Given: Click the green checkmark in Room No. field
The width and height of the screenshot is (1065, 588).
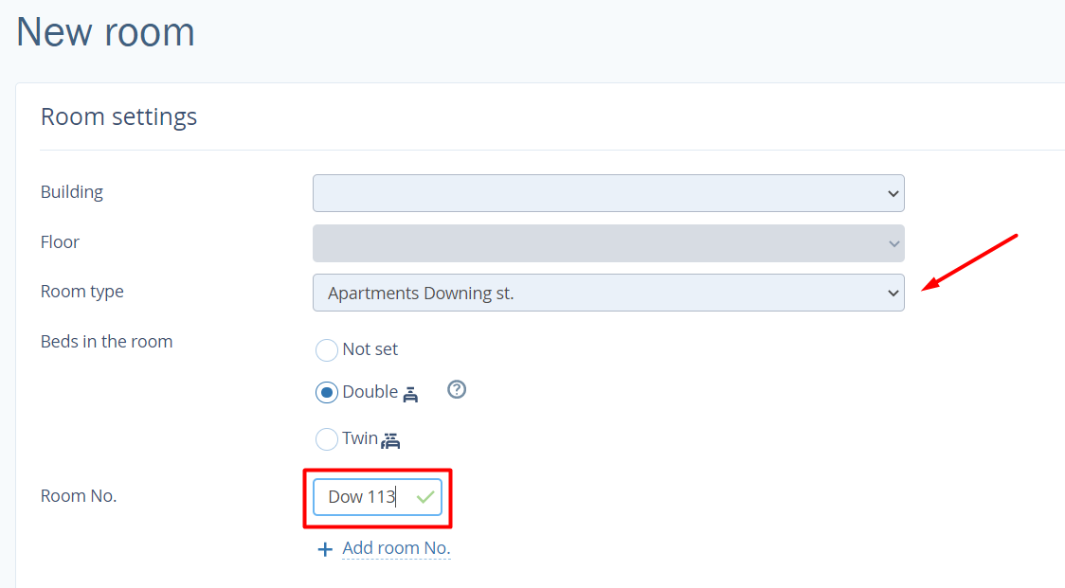Looking at the screenshot, I should pyautogui.click(x=425, y=497).
